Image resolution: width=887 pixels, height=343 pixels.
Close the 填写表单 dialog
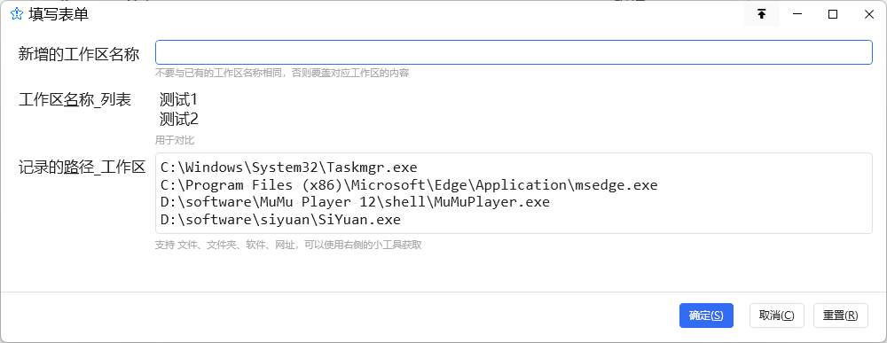click(869, 15)
